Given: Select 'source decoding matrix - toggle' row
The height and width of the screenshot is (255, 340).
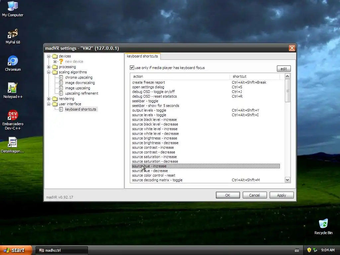Looking at the screenshot, I should pyautogui.click(x=206, y=180).
